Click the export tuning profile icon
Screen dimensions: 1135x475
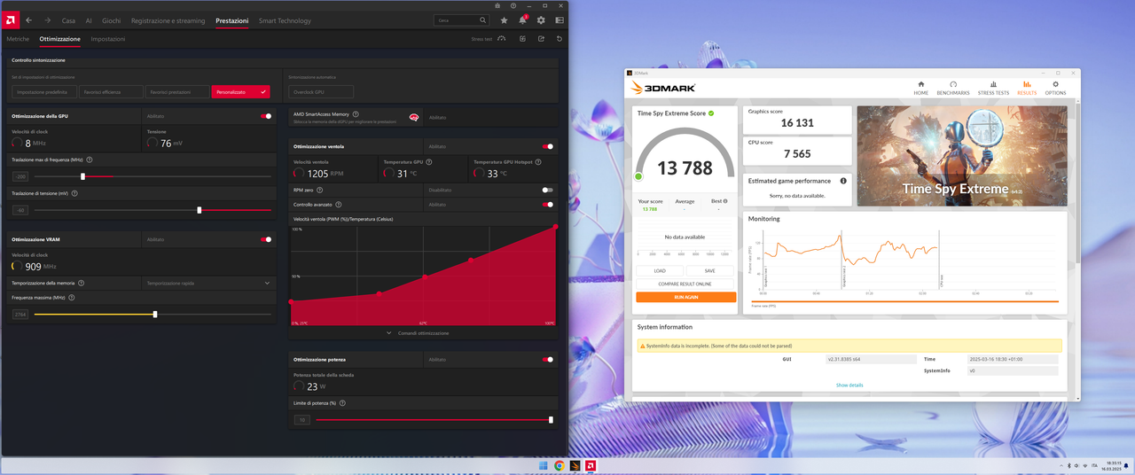(x=541, y=39)
